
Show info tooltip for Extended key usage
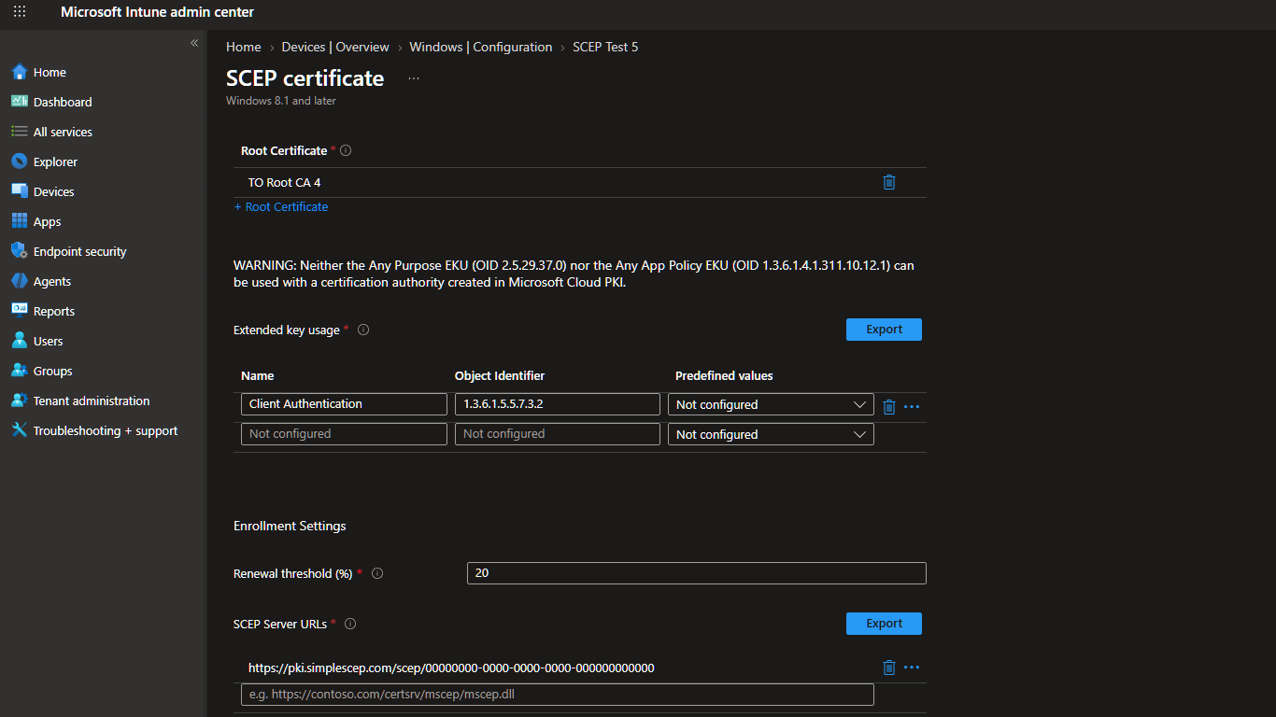tap(363, 330)
